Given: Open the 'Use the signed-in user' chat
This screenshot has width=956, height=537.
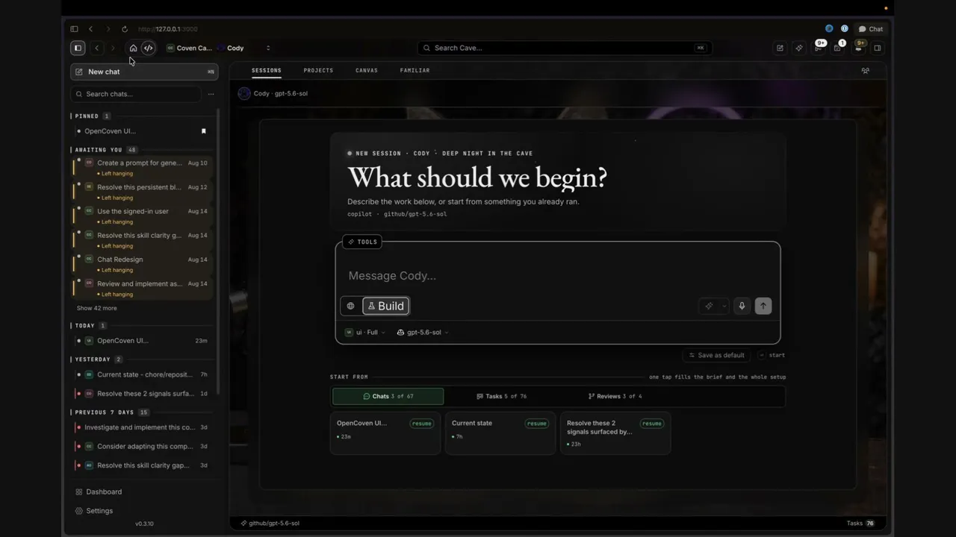Looking at the screenshot, I should 141,216.
